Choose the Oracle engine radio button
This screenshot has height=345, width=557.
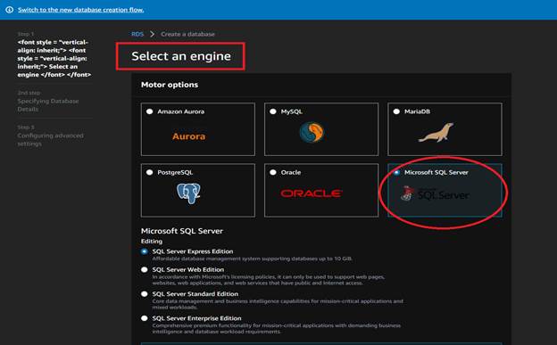pyautogui.click(x=273, y=172)
